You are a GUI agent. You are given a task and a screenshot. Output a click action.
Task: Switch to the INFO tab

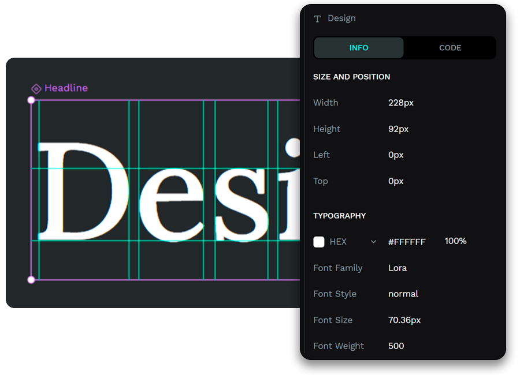[x=358, y=48]
